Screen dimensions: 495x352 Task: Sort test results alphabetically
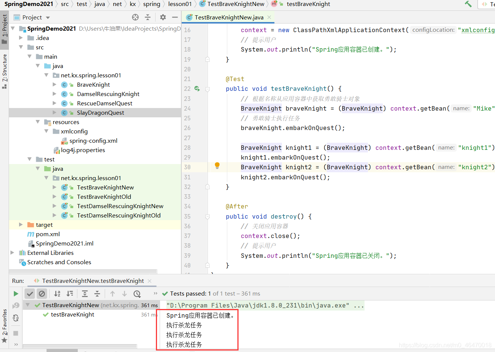tap(57, 294)
